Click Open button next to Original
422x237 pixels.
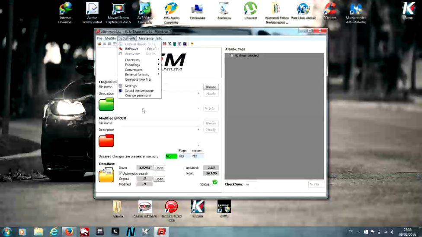click(159, 179)
